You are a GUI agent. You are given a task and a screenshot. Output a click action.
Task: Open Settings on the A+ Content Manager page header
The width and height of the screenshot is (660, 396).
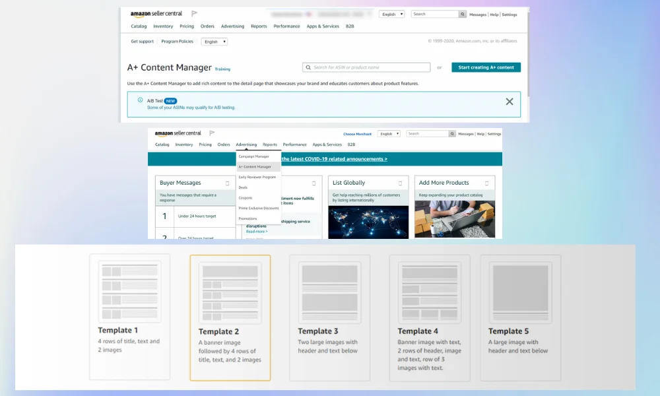[510, 15]
